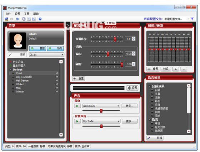The width and height of the screenshot is (200, 152).
Task: Select the Woman voice
Action: coord(20,91)
